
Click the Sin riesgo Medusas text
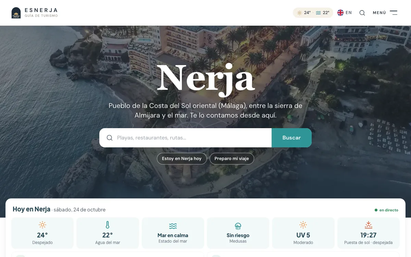[x=238, y=235]
